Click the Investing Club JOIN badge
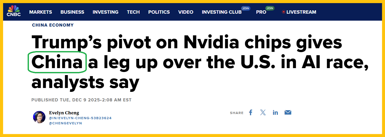 click(246, 8)
